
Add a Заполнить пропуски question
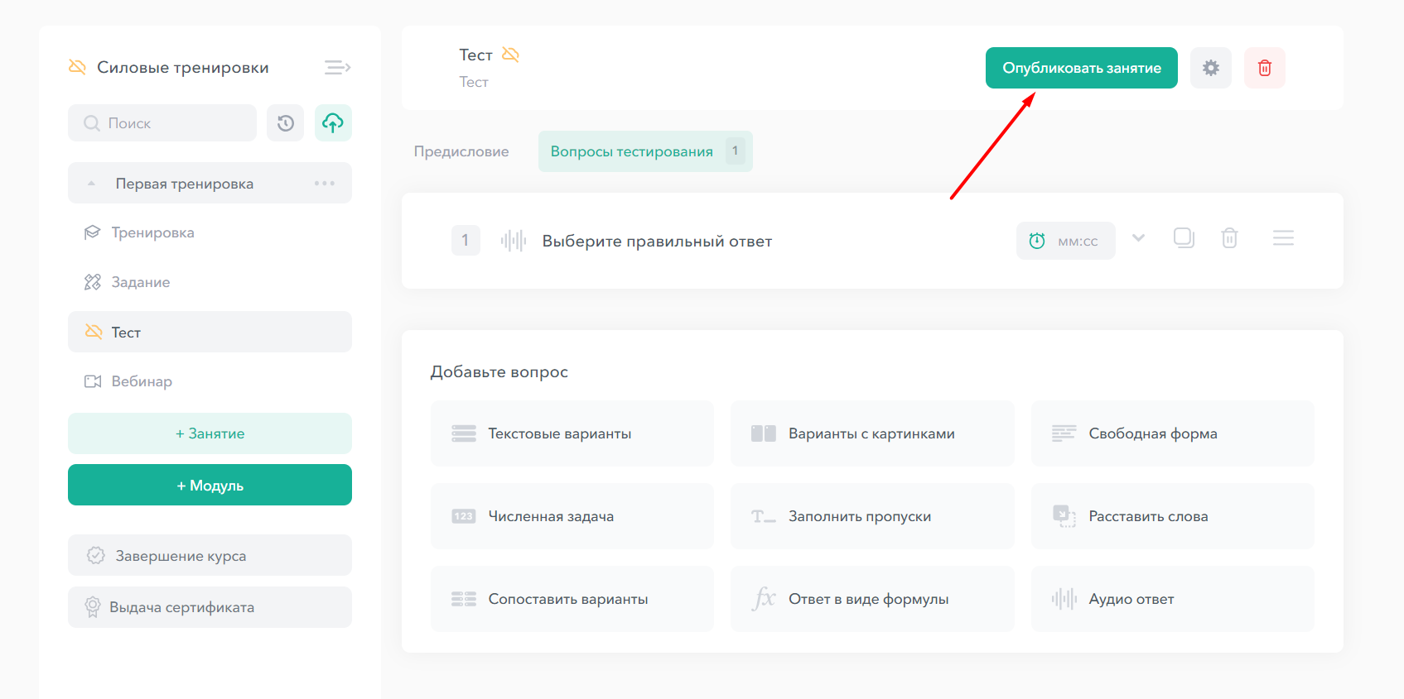pos(872,516)
